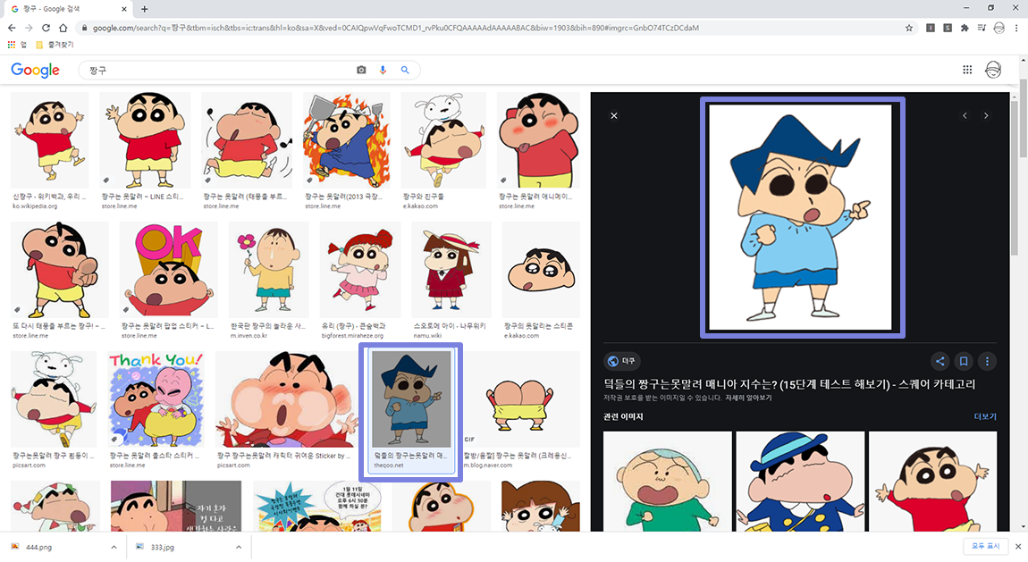
Task: Open the picsart.com puffy-cheeks sticker result
Action: click(287, 398)
